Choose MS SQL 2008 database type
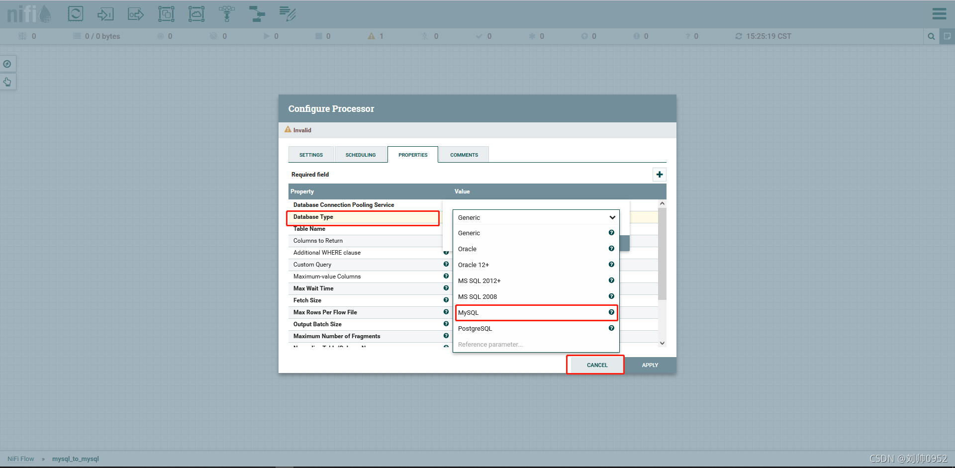The width and height of the screenshot is (955, 468). (x=536, y=296)
